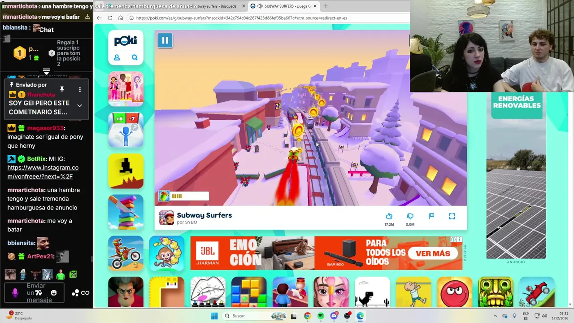Open the colorful stacked blocks game tile

[126, 212]
